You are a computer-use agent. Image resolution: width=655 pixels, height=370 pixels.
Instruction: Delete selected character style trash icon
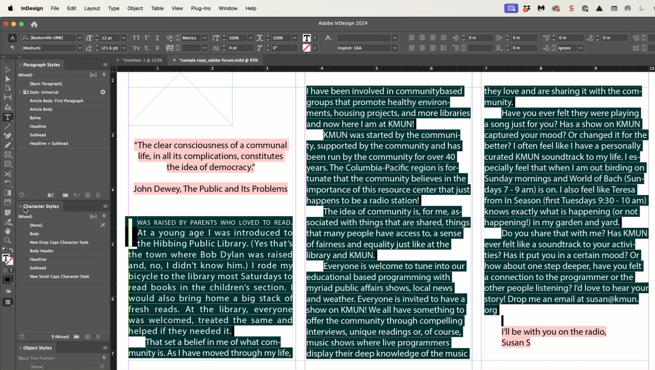pyautogui.click(x=98, y=337)
